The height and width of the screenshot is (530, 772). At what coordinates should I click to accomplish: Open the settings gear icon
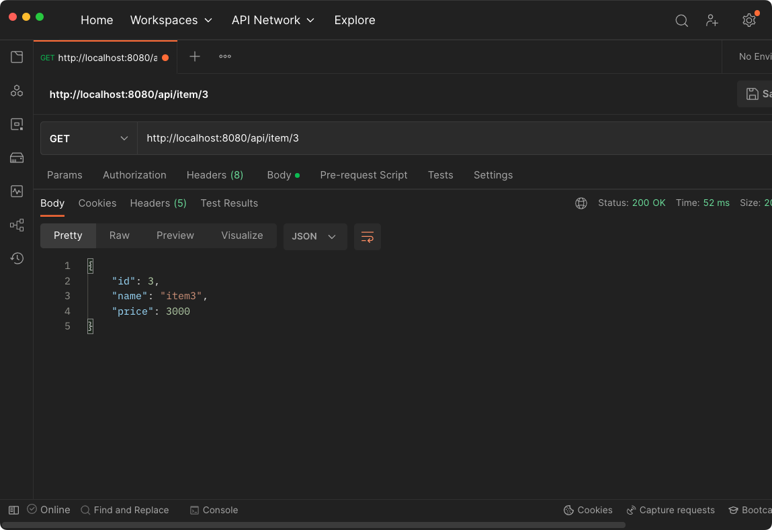(x=749, y=20)
